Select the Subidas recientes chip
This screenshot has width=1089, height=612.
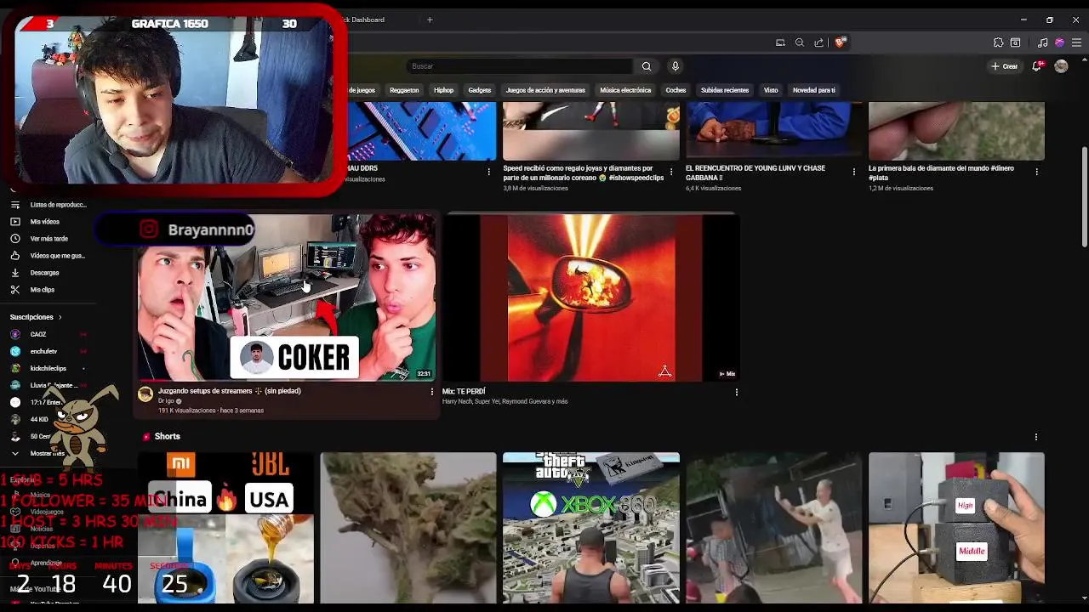click(725, 90)
